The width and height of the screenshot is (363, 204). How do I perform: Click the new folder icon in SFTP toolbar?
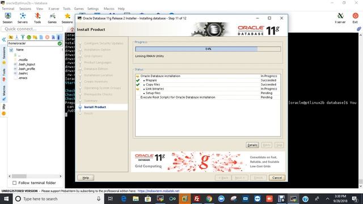[x=35, y=37]
